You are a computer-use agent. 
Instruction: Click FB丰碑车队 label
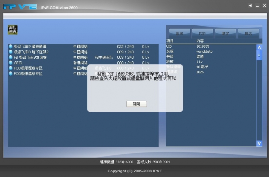pyautogui.click(x=104, y=57)
